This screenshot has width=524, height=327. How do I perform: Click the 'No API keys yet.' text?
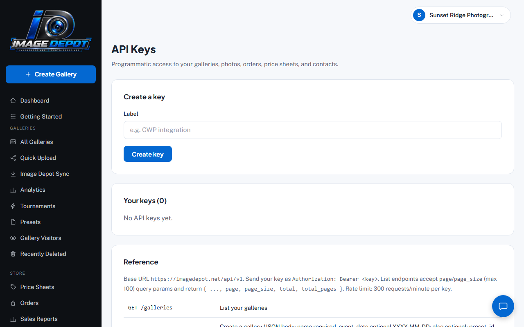[x=148, y=218]
